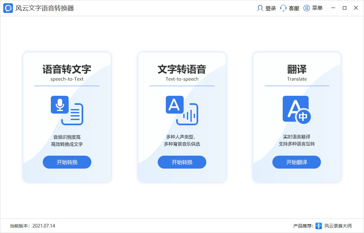Click the A中 translate icon in the Translate card

296,109
